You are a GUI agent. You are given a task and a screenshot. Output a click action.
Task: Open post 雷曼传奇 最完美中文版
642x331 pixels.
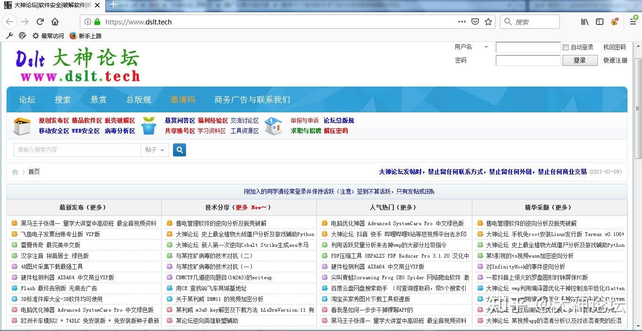50,245
